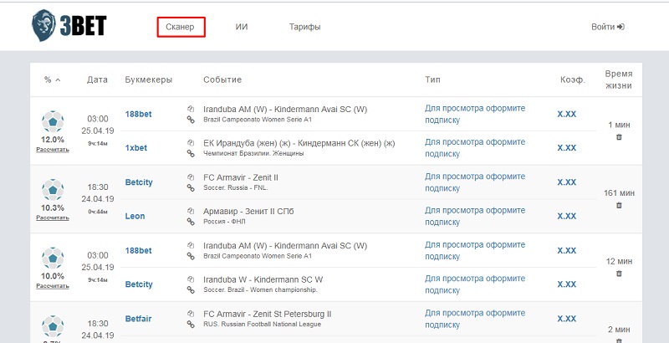Open the Сканер tab
Viewport: 669px width, 343px height.
(180, 27)
